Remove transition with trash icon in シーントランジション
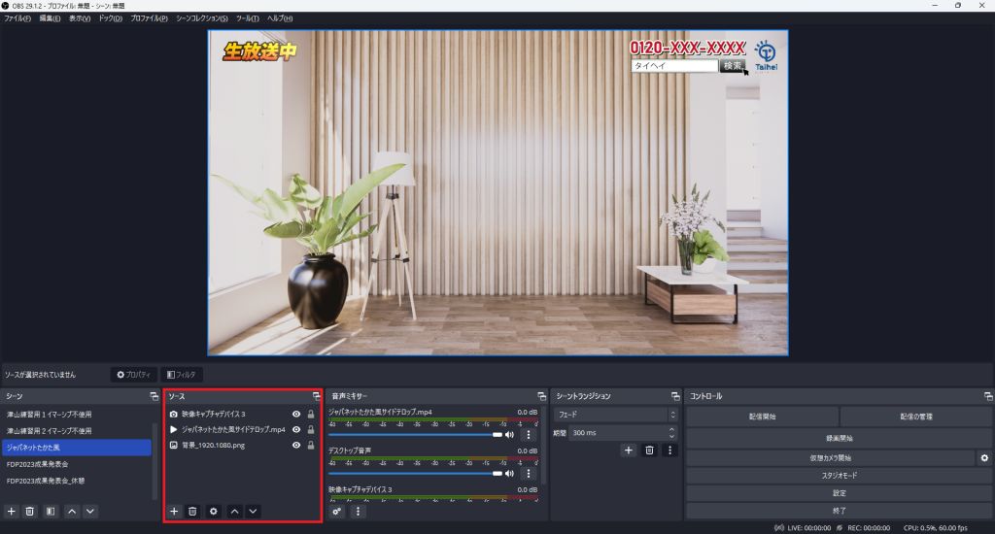 coord(649,451)
